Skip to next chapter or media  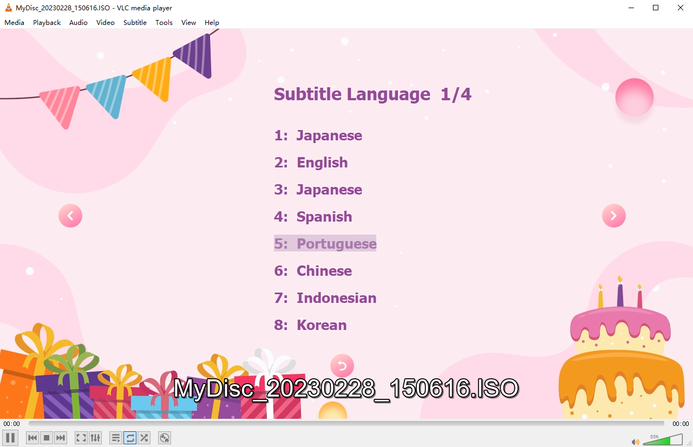tap(61, 438)
